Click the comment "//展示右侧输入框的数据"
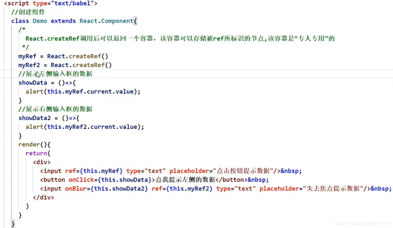The width and height of the screenshot is (393, 228). 55,109
